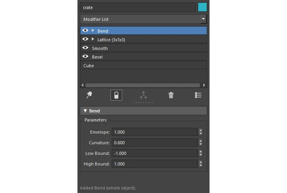Click the Envelope value field
The width and height of the screenshot is (287, 193).
pos(155,132)
